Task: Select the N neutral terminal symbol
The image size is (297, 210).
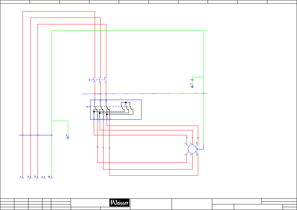Action: pyautogui.click(x=44, y=177)
